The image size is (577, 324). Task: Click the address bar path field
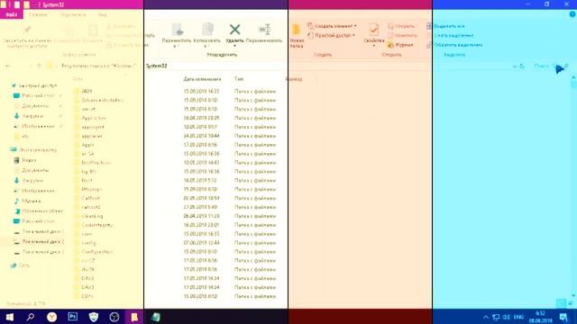point(279,66)
